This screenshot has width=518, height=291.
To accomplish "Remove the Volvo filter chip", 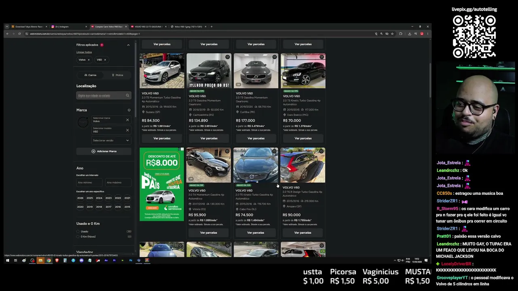I will (89, 60).
